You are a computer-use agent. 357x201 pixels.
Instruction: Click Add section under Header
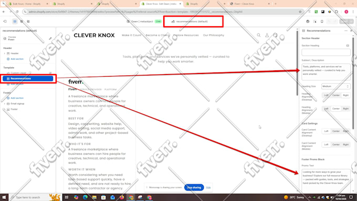click(17, 59)
